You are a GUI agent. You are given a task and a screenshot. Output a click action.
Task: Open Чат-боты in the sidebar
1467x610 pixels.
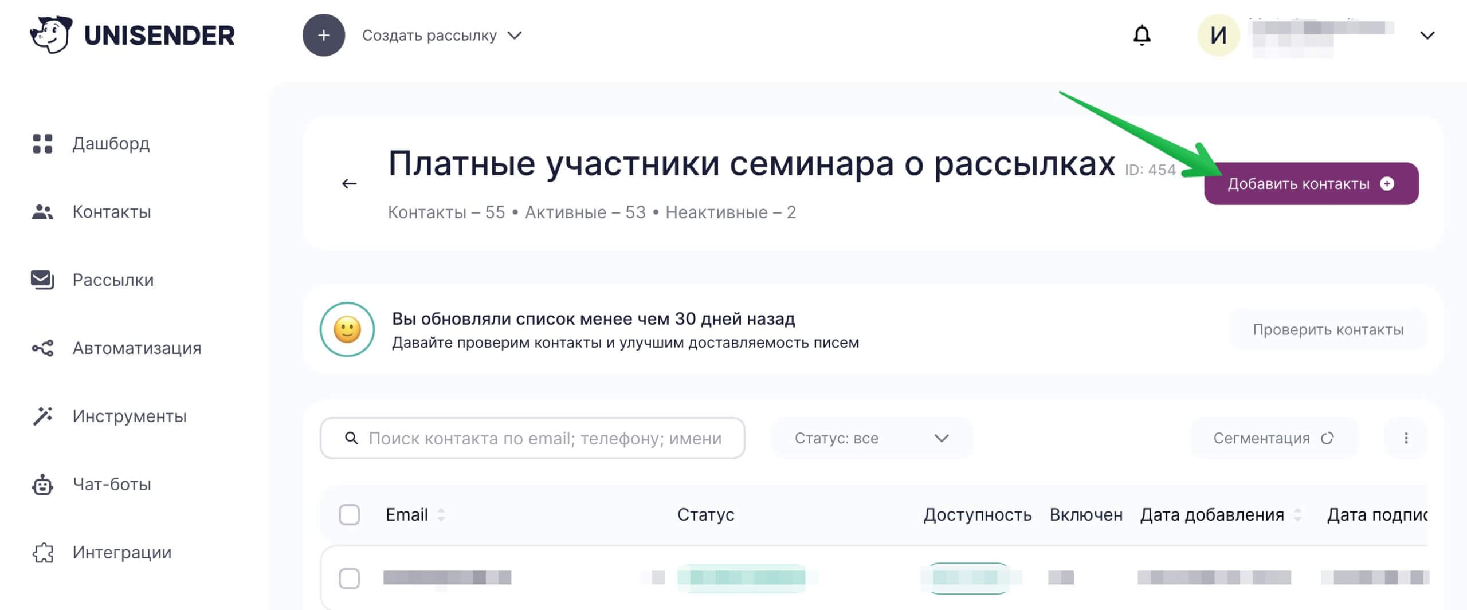pyautogui.click(x=112, y=485)
